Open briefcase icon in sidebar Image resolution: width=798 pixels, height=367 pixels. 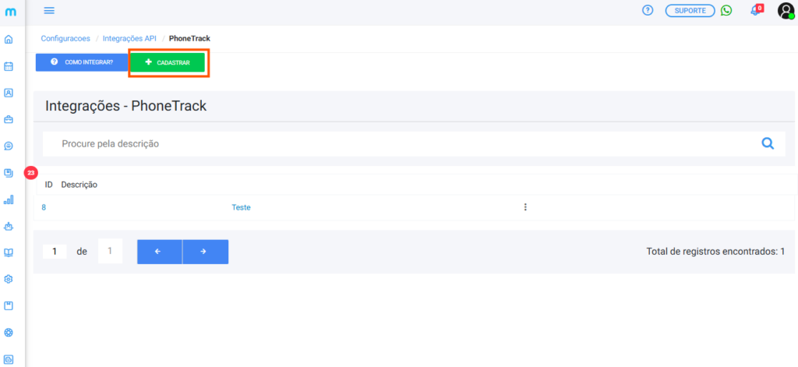tap(9, 119)
